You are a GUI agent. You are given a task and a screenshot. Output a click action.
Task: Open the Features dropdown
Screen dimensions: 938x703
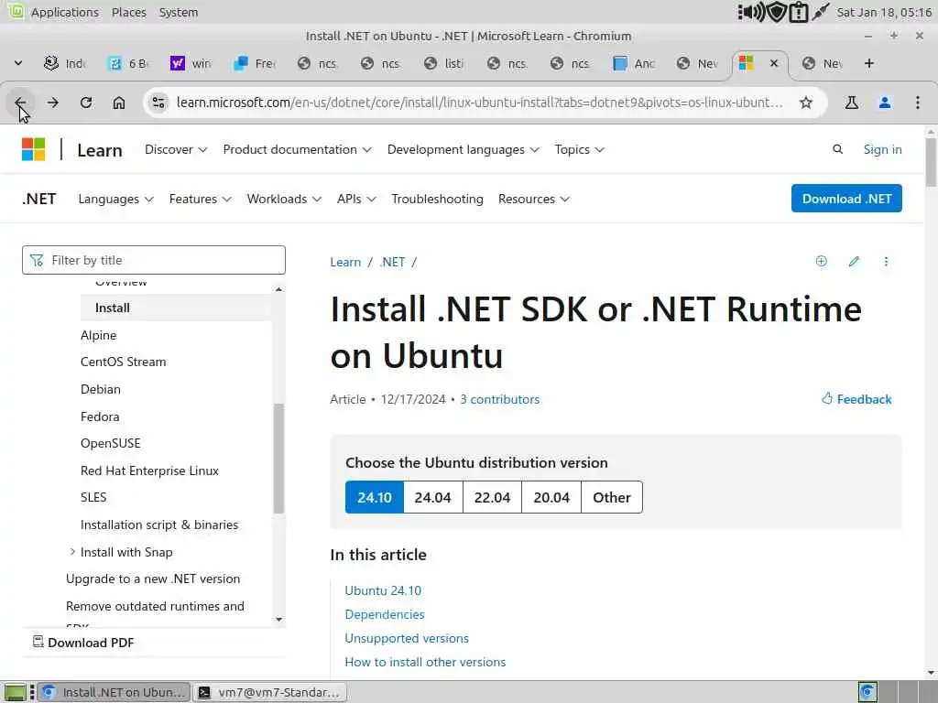point(201,199)
